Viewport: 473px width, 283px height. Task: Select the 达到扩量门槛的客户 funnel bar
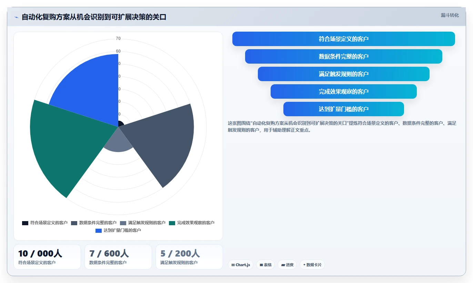(x=344, y=109)
